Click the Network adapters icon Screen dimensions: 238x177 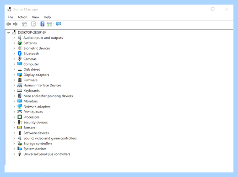click(20, 106)
